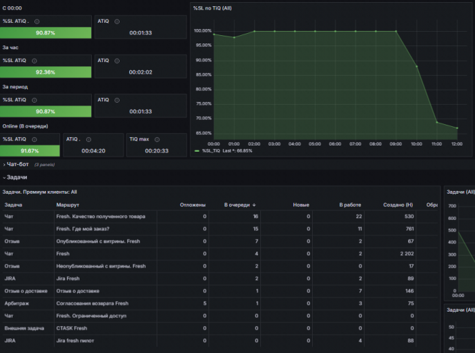Sort table by Маршрут column header
This screenshot has width=475, height=353.
(68, 205)
